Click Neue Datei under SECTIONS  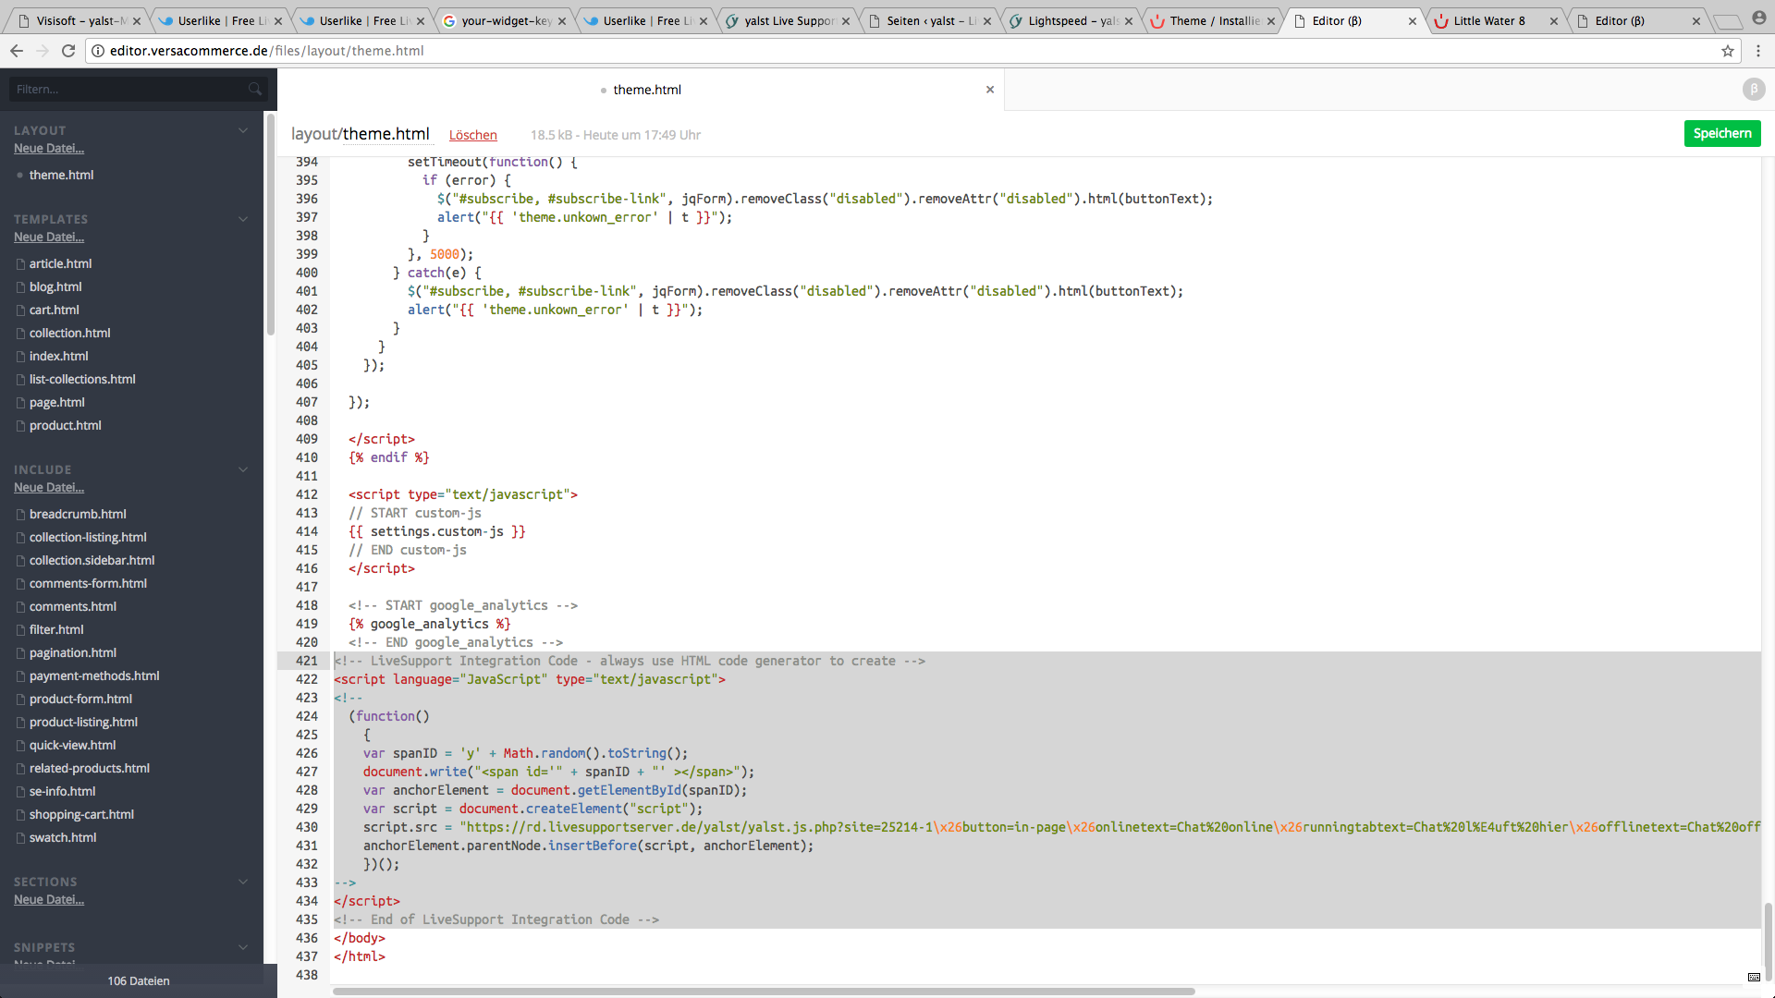(49, 899)
